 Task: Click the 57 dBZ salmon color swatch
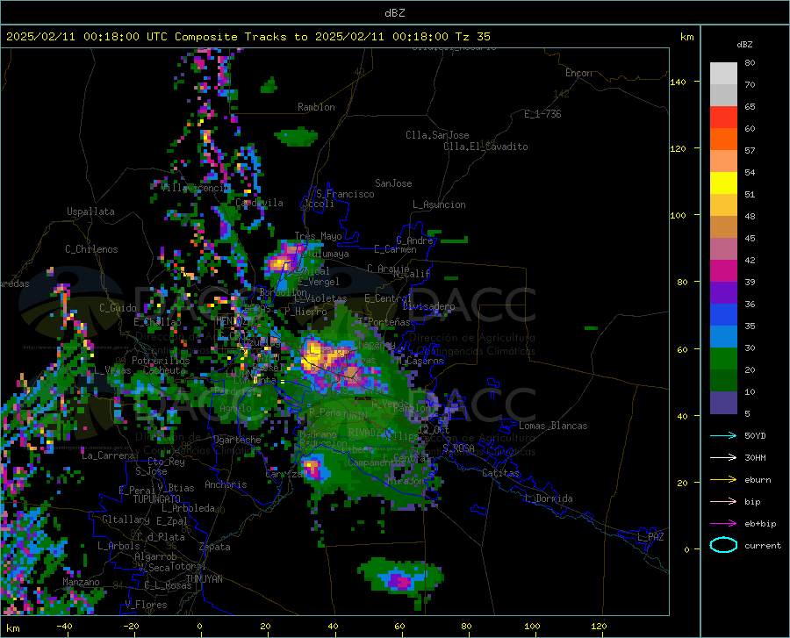723,161
